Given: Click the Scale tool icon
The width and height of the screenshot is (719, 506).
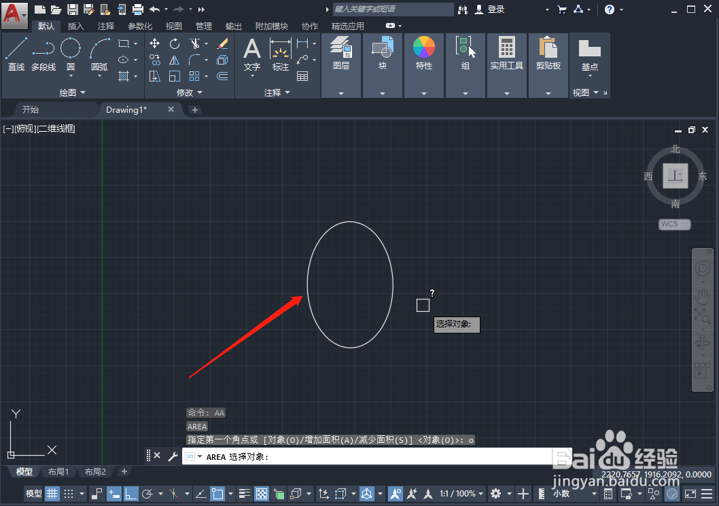Looking at the screenshot, I should 174,76.
